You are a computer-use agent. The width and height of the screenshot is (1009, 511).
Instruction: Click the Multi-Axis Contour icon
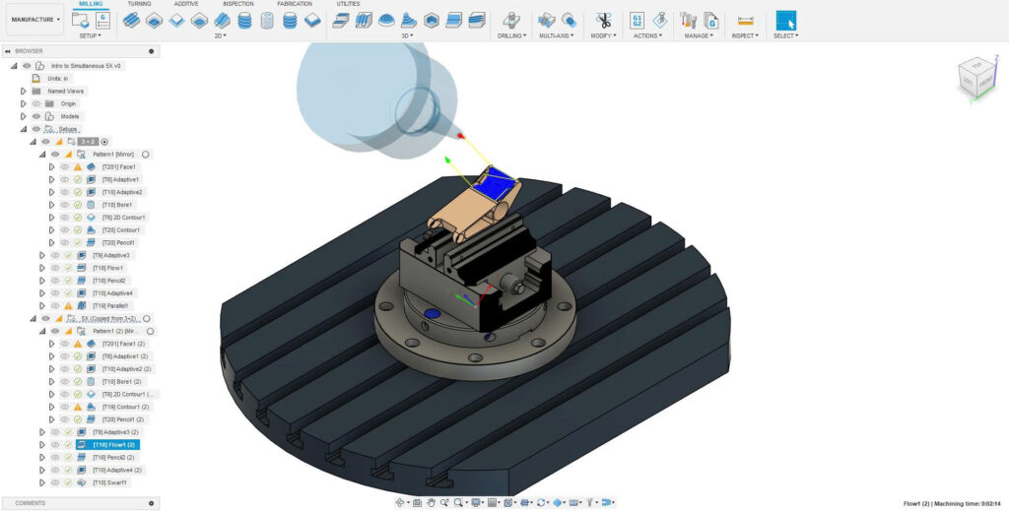point(569,20)
